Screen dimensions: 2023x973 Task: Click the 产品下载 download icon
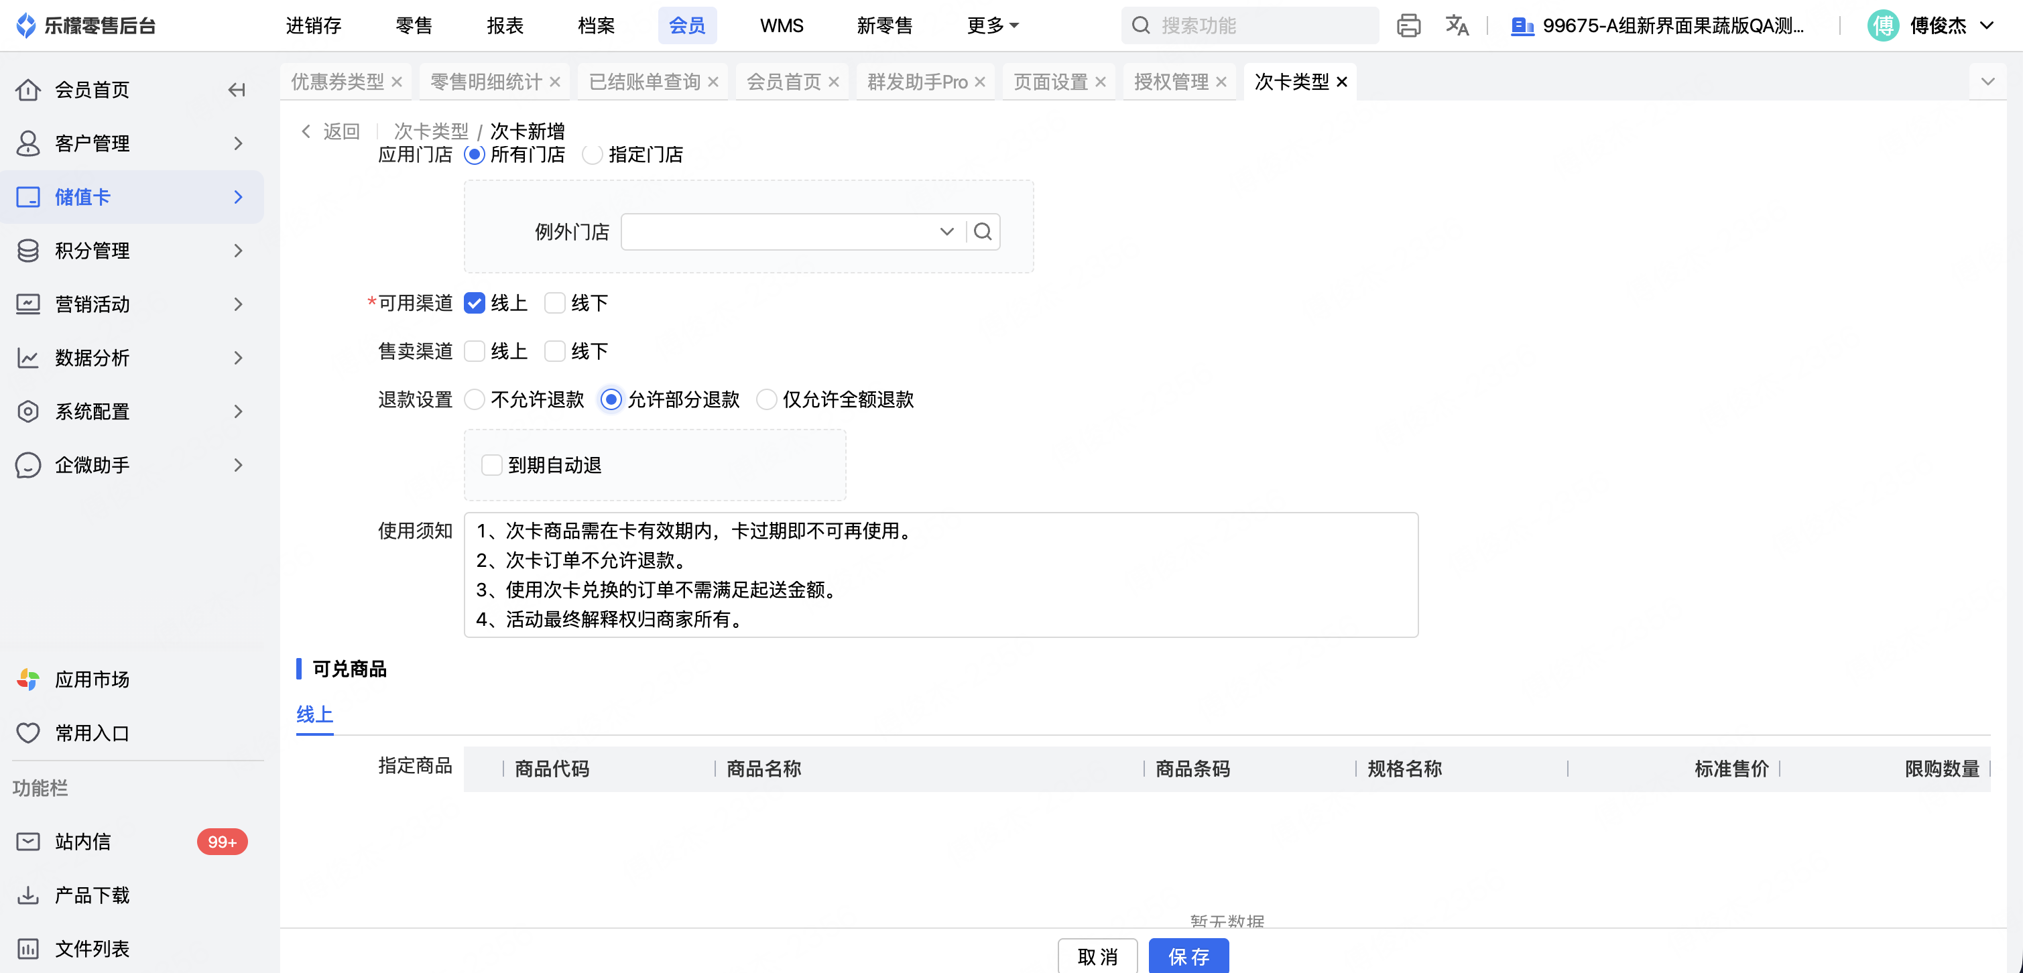28,895
